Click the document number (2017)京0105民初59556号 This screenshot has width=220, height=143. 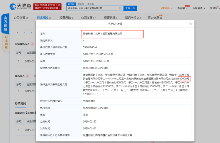click(98, 54)
